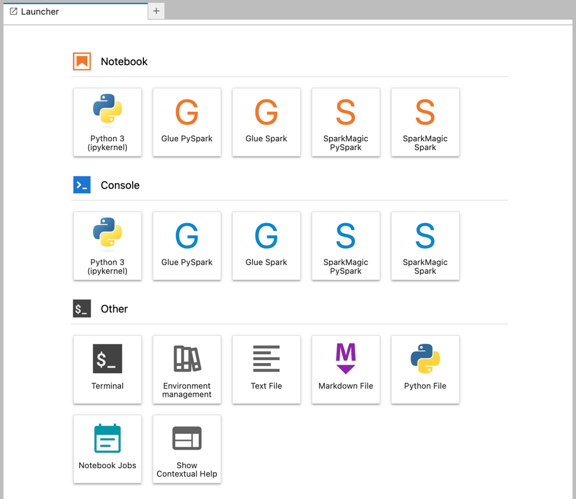Launch the SparkMagic PySpark console

(x=345, y=246)
